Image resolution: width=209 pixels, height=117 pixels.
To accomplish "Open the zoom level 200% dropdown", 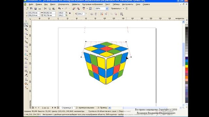I will click(107, 9).
